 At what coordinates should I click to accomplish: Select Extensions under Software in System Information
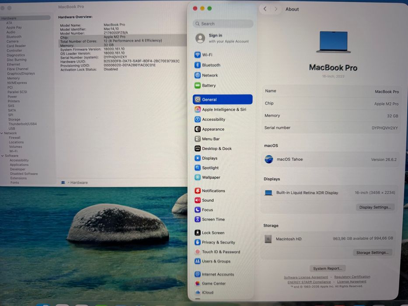(18, 178)
